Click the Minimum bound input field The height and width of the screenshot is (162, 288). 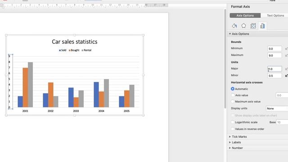274,49
